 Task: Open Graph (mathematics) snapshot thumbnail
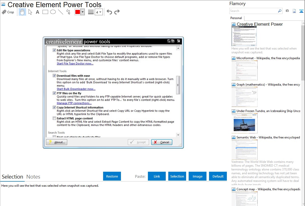(244, 97)
